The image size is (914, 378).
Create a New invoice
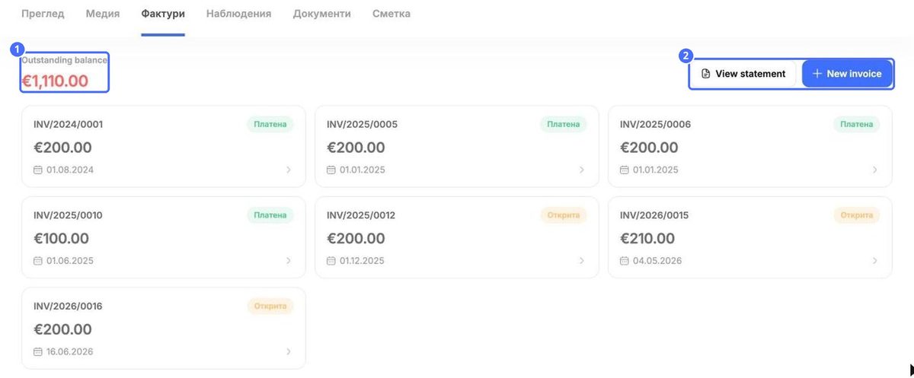(847, 74)
